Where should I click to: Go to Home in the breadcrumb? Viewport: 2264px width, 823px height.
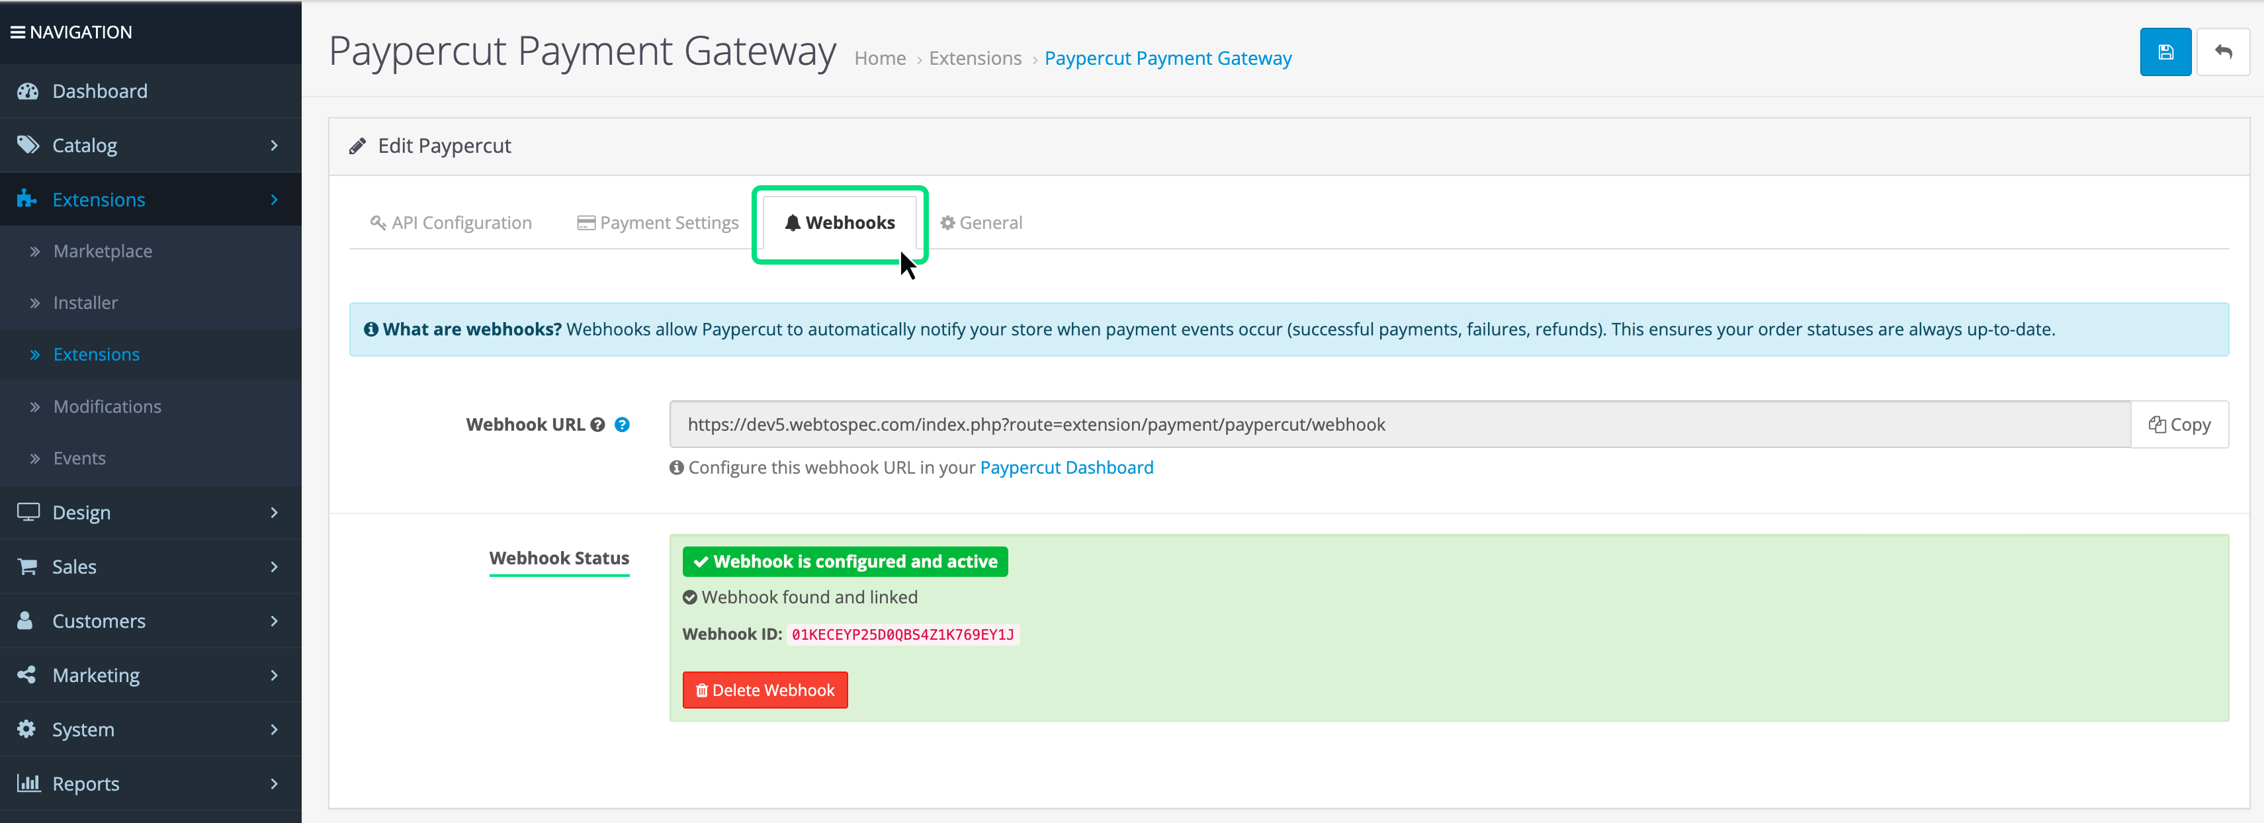click(x=880, y=58)
